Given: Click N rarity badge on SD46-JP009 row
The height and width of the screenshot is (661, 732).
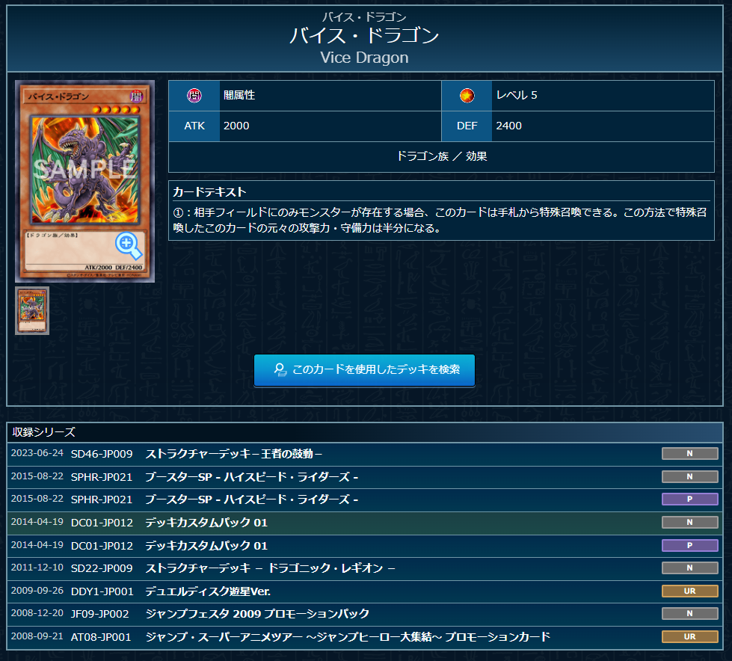Looking at the screenshot, I should [x=689, y=453].
